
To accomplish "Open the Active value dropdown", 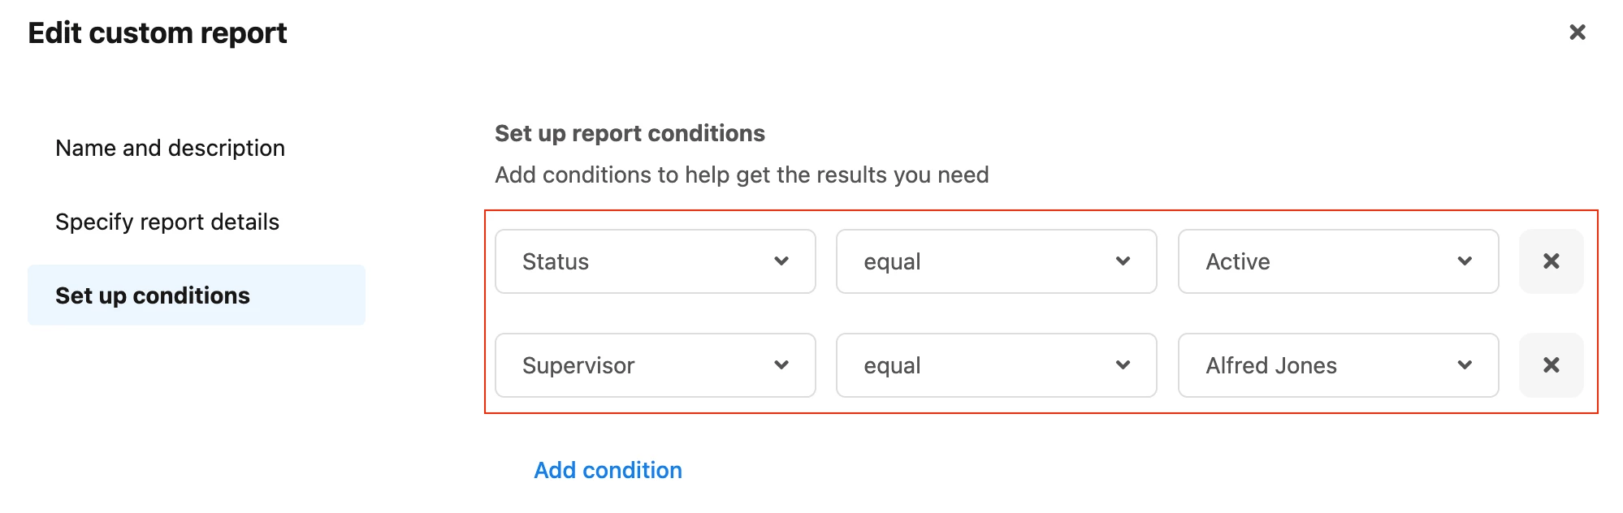I will (1338, 261).
